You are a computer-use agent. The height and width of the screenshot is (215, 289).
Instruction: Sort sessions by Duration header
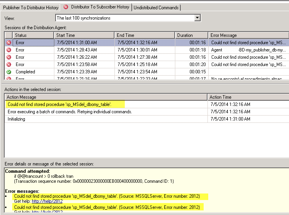(x=191, y=35)
